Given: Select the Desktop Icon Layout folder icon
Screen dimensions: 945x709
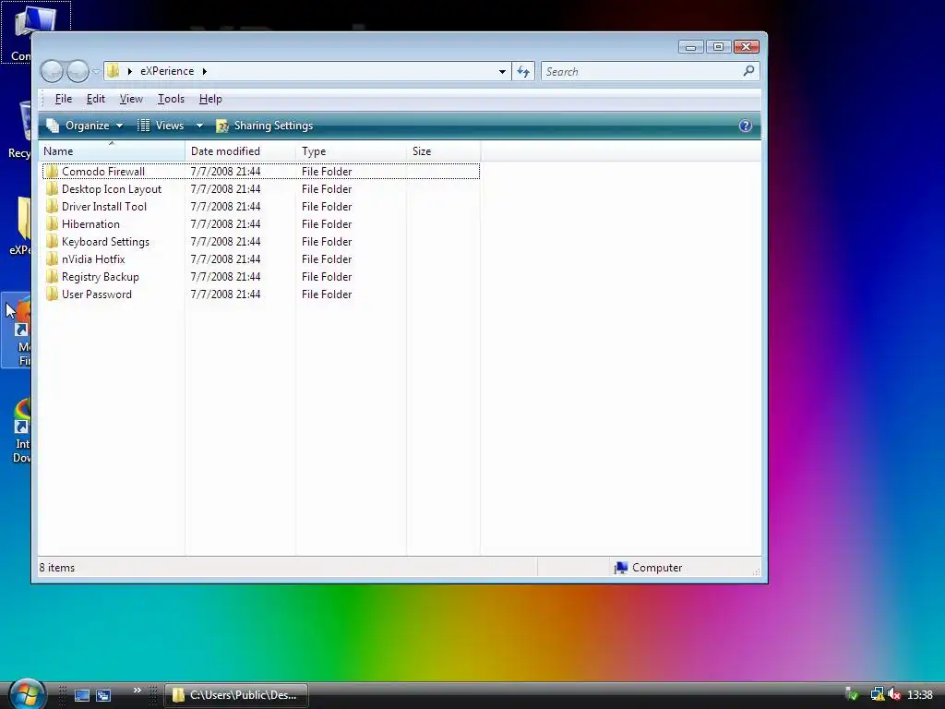Looking at the screenshot, I should [52, 188].
